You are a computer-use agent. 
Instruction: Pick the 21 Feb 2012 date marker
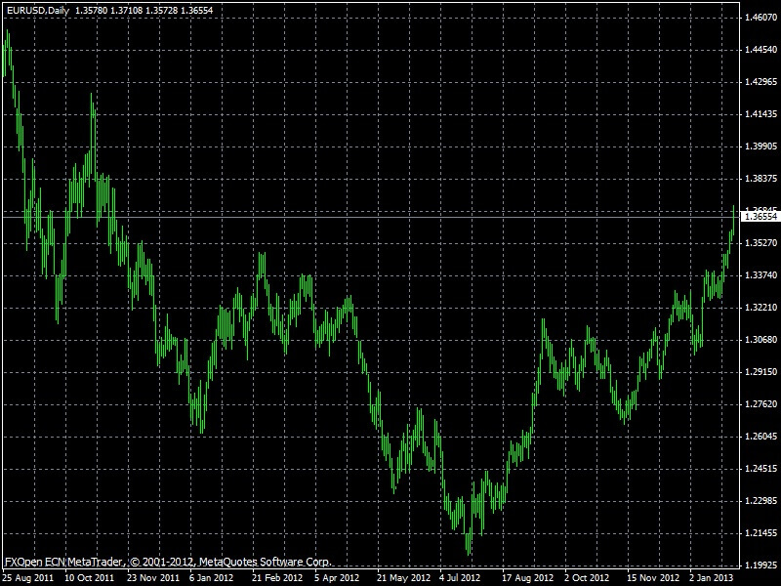[275, 578]
